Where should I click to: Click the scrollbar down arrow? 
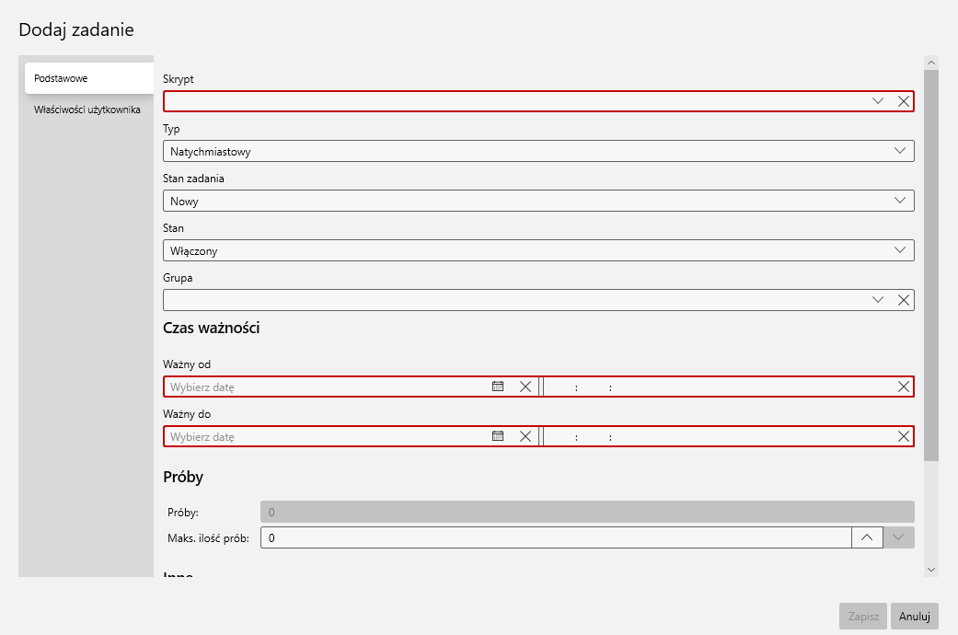click(931, 570)
